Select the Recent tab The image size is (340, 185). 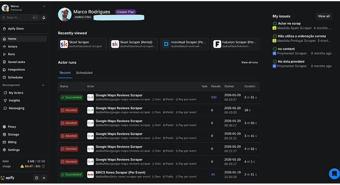point(65,73)
